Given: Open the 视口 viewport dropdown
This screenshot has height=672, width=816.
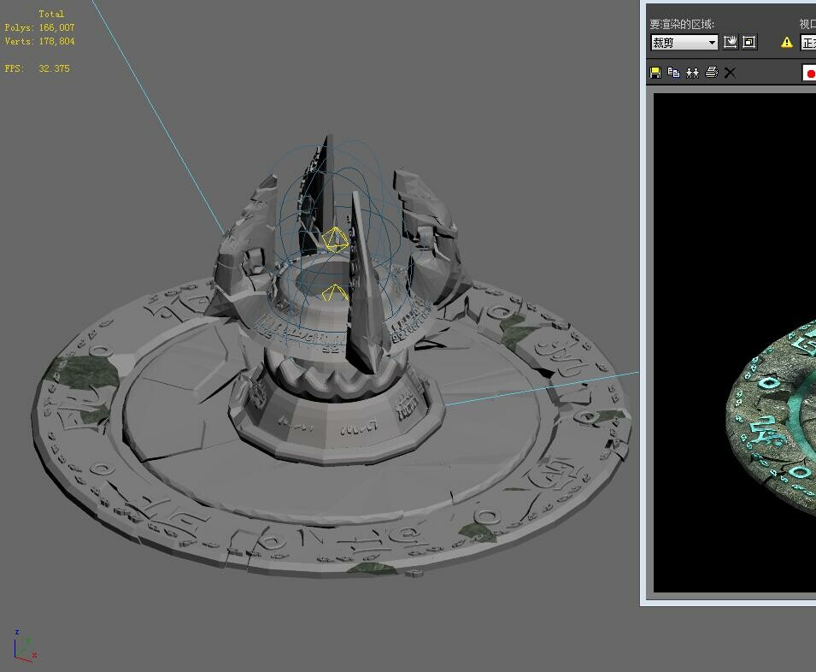Looking at the screenshot, I should coord(808,43).
